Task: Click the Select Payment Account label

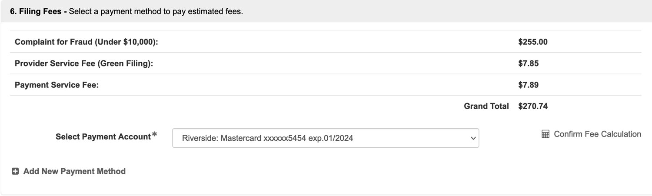Action: [103, 137]
